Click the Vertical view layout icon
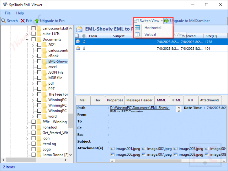The image size is (228, 171). (x=137, y=34)
